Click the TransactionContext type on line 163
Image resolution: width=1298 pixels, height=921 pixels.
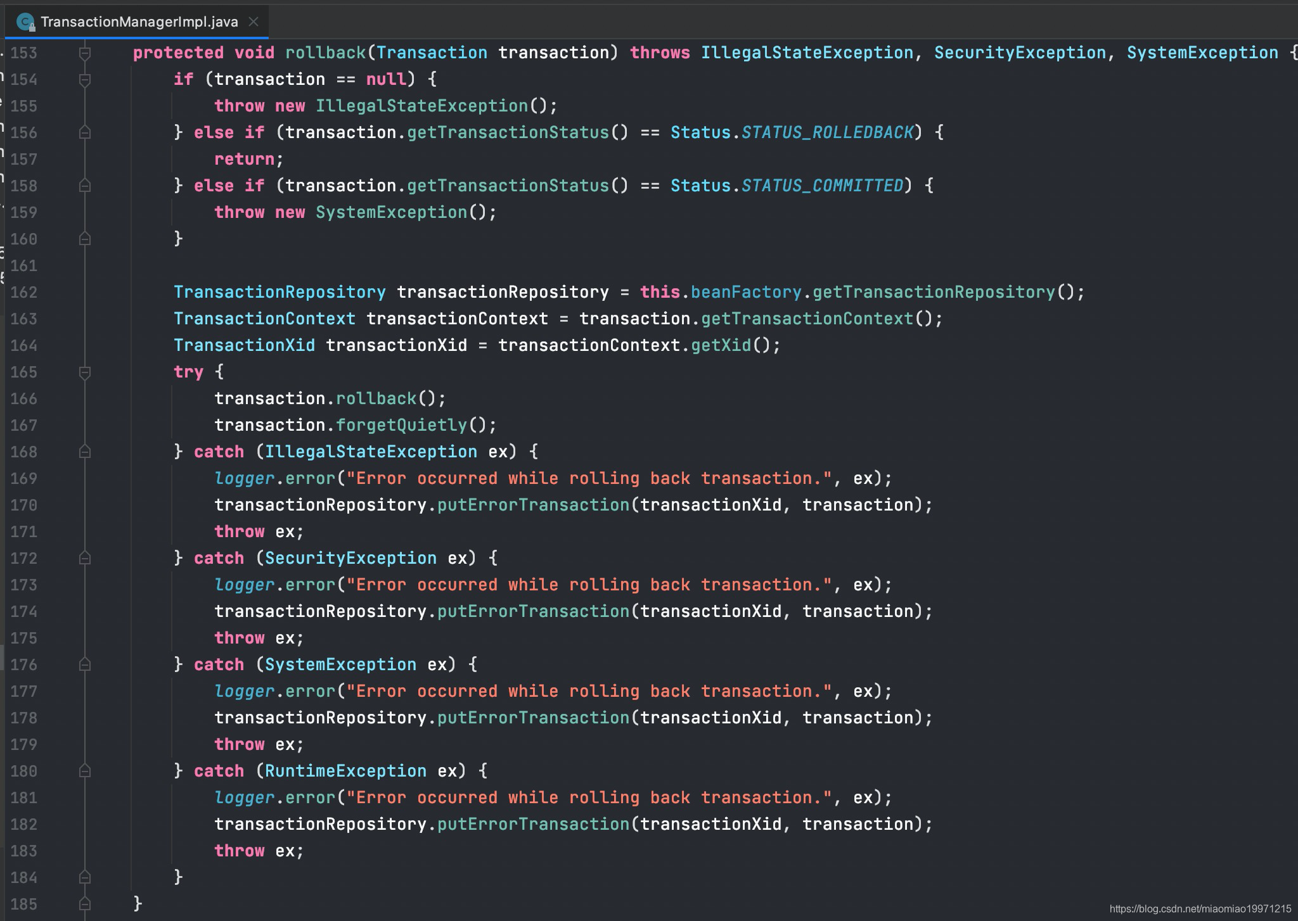coord(264,319)
